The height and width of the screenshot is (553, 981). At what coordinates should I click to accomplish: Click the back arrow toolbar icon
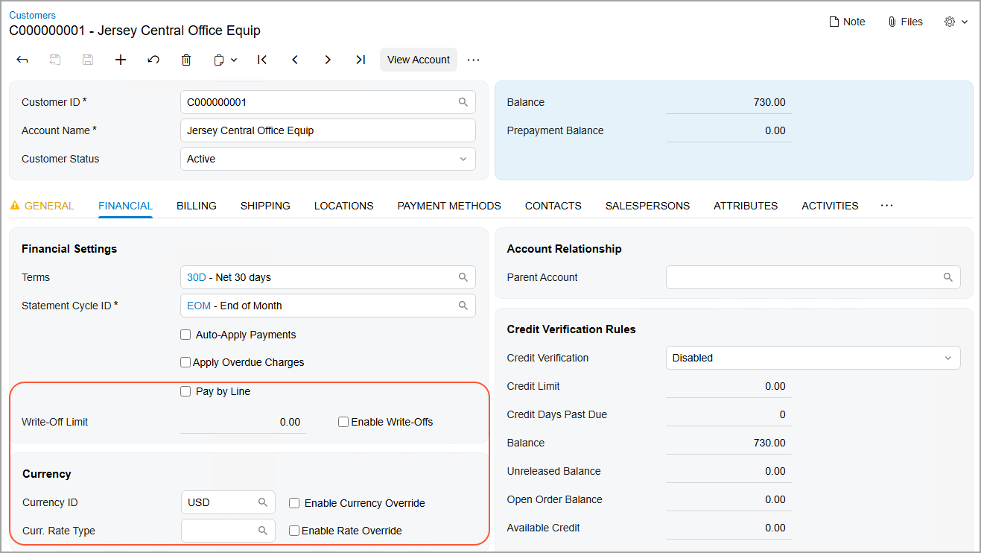pos(22,60)
